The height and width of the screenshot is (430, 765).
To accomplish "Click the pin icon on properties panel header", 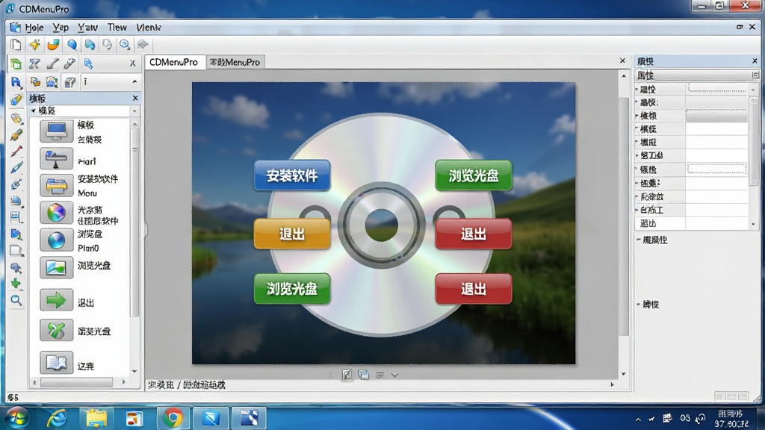I will tap(755, 75).
